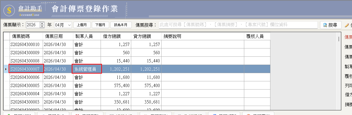This screenshot has width=352, height=115.
Task: Click the credit total 560 cell
Action: tap(146, 53)
